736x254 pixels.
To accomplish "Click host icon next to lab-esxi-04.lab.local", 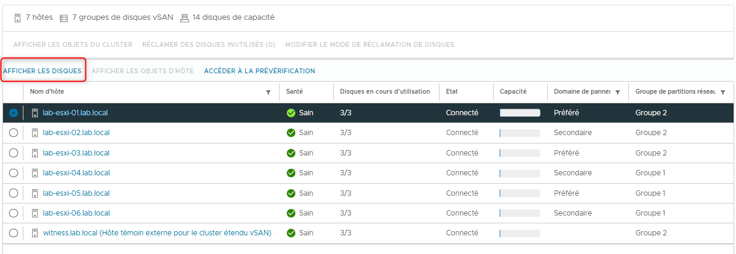I will click(35, 173).
